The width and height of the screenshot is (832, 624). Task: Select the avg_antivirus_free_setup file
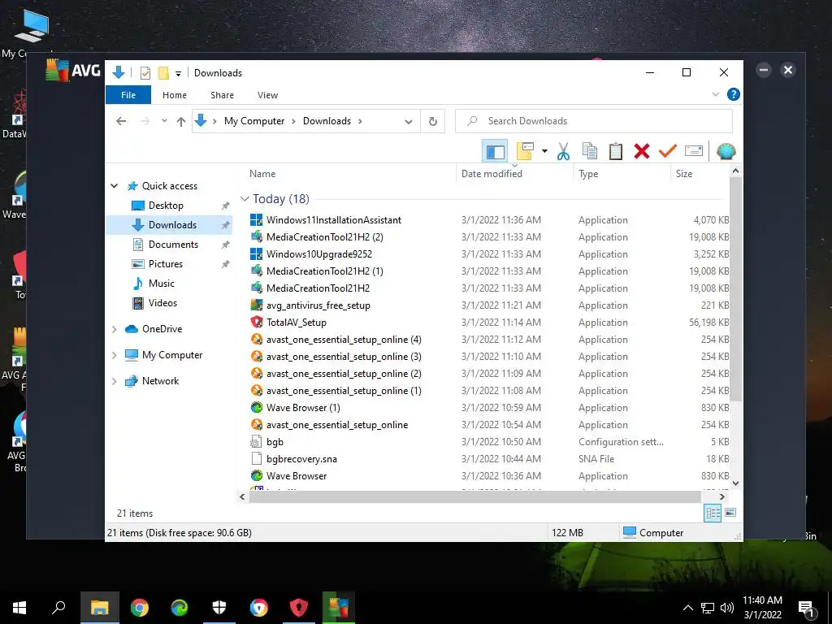point(318,305)
